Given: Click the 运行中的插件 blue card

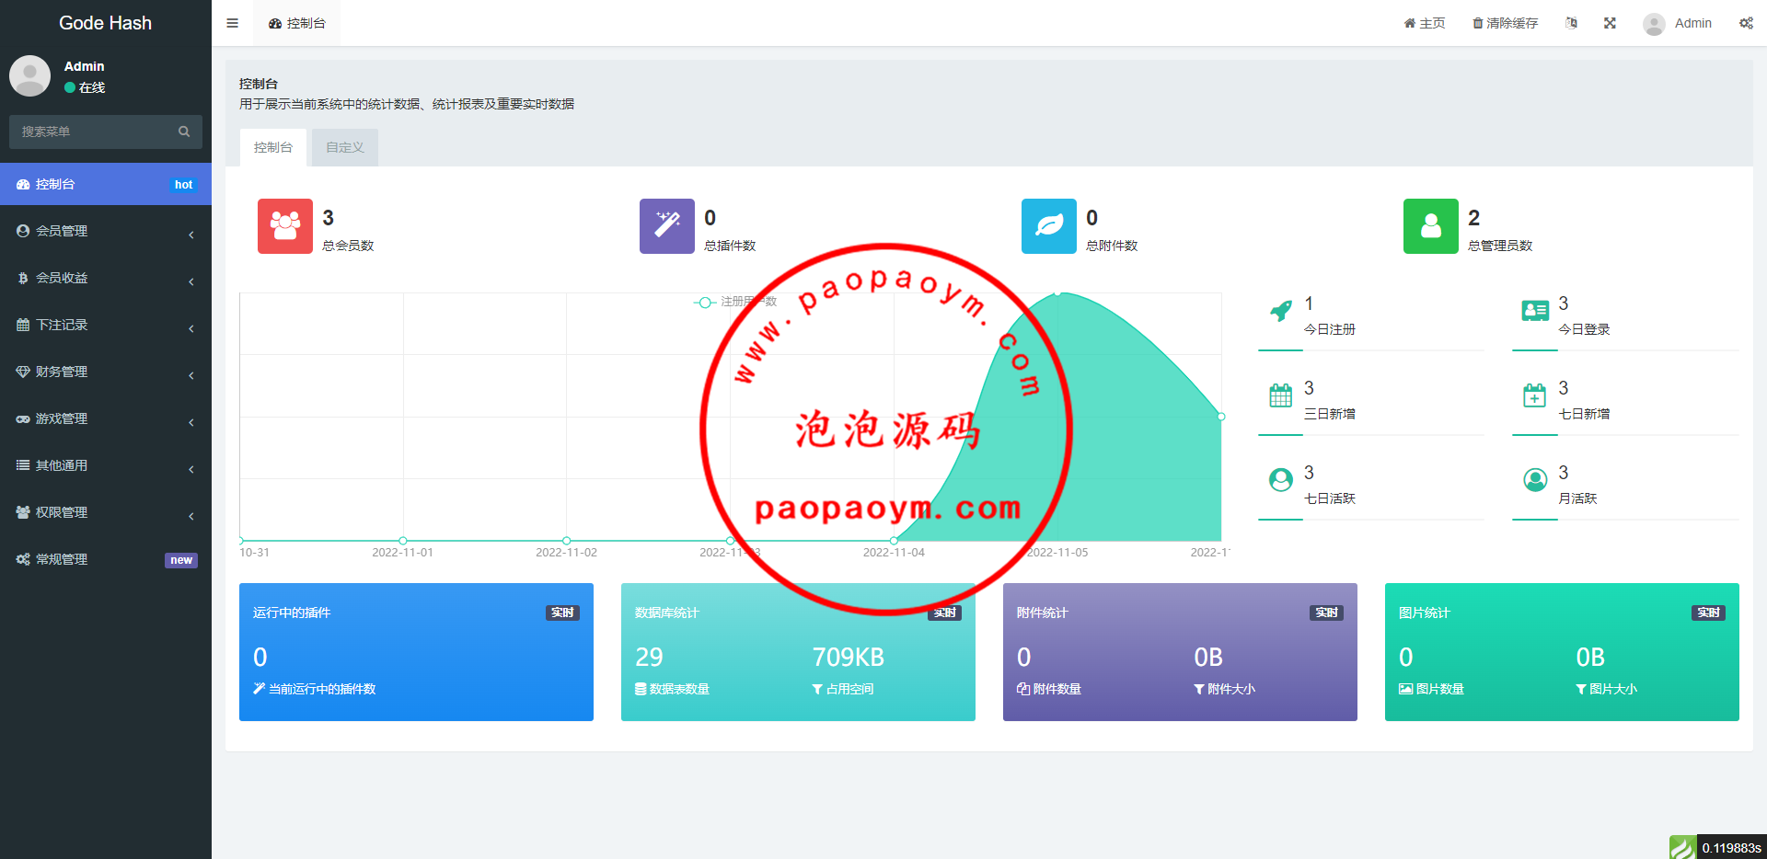Looking at the screenshot, I should click(416, 652).
